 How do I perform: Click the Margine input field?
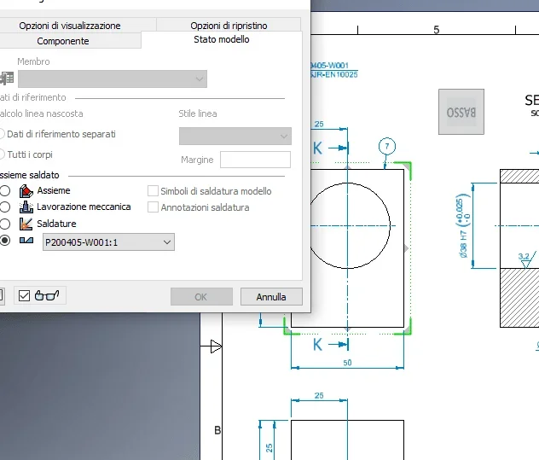255,160
